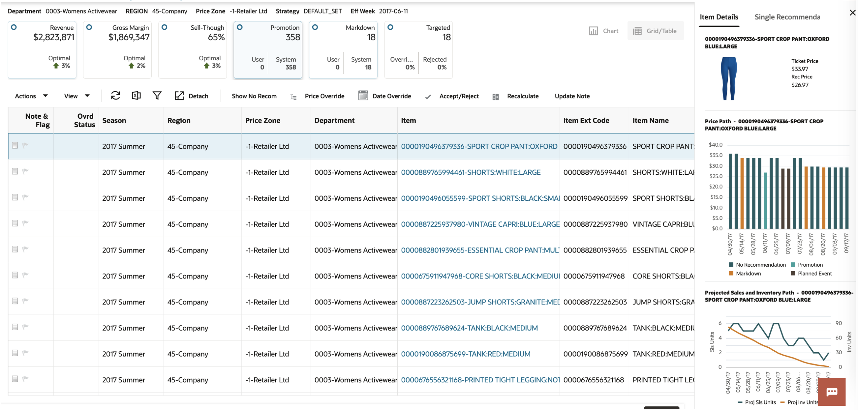Click the Date Override calendar icon
Image resolution: width=858 pixels, height=410 pixels.
click(x=363, y=96)
